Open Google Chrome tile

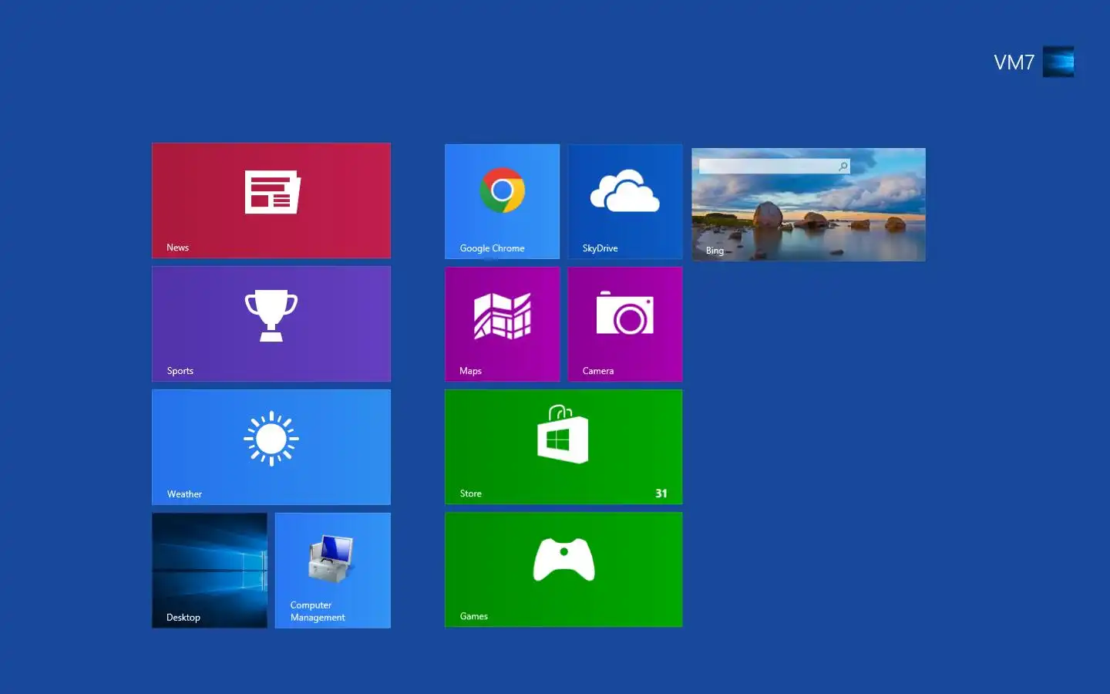503,201
